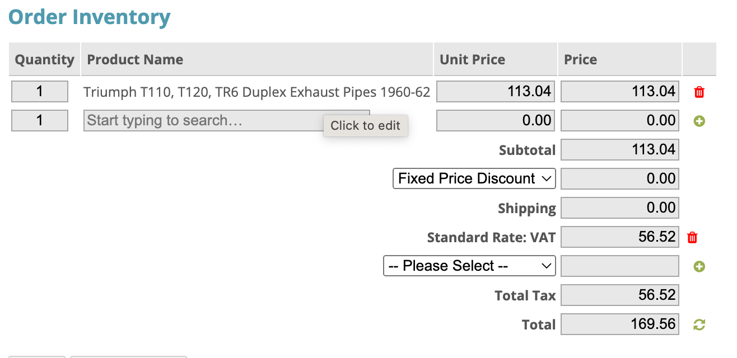Expand the Please Select tax dropdown
Screen dimensions: 737x358
click(x=469, y=266)
